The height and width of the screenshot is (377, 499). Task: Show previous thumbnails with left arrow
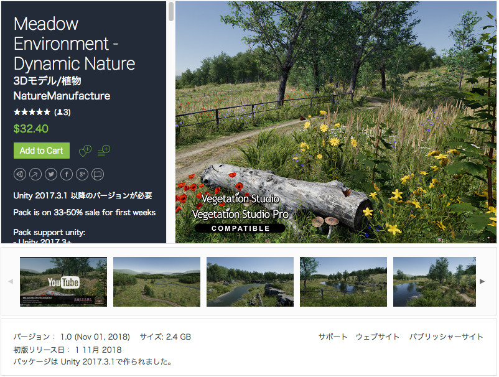coord(11,281)
